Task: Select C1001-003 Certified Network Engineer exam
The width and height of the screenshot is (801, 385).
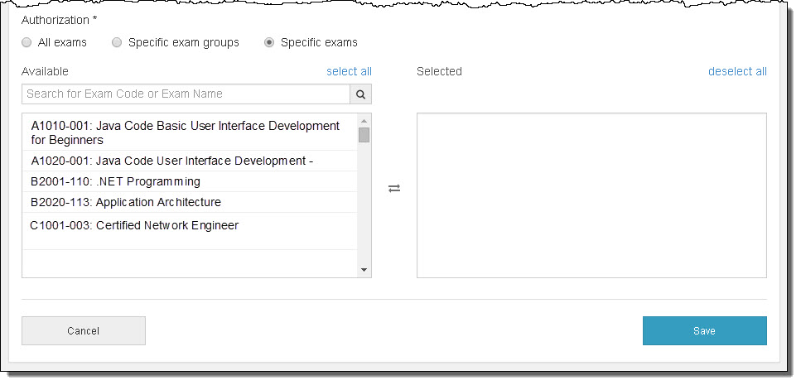Action: (134, 225)
